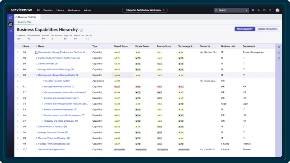Click the magnifier icon in search box
Image resolution: width=290 pixels, height=163 pixels.
click(x=216, y=10)
